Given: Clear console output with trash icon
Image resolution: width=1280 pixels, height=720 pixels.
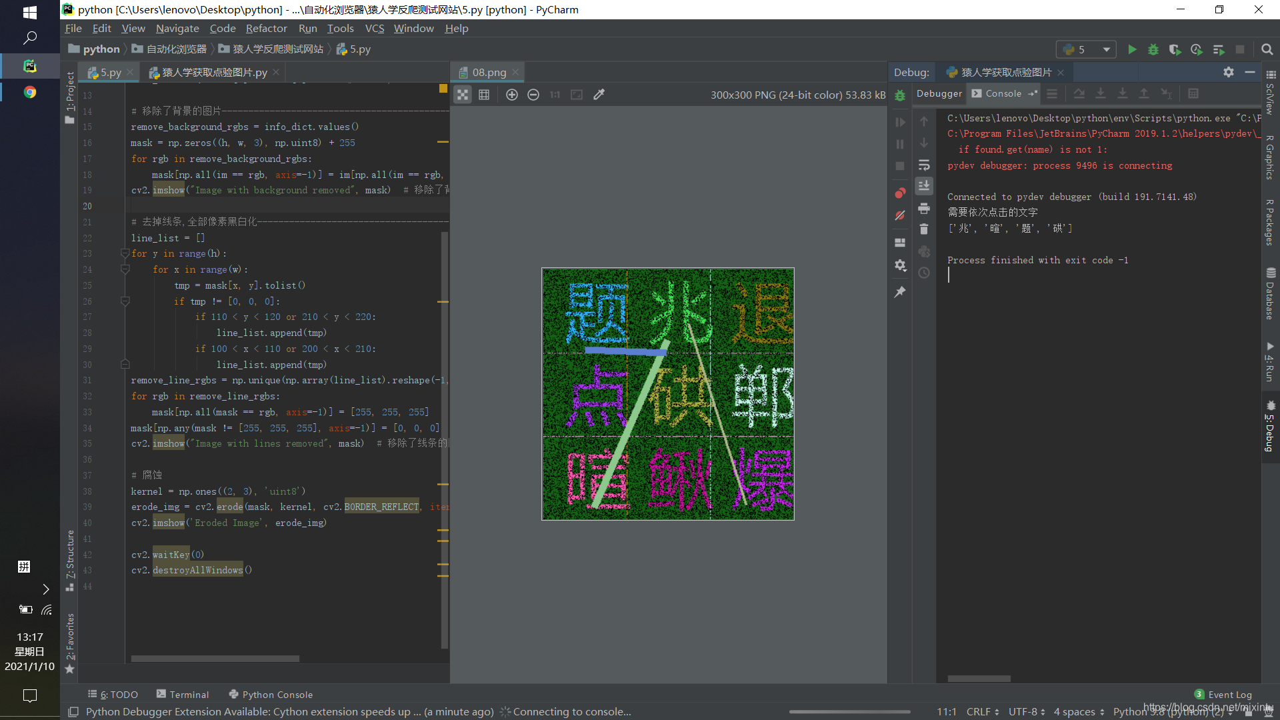Looking at the screenshot, I should pos(924,229).
